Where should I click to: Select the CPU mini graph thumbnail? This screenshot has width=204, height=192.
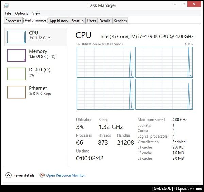pos(17,37)
